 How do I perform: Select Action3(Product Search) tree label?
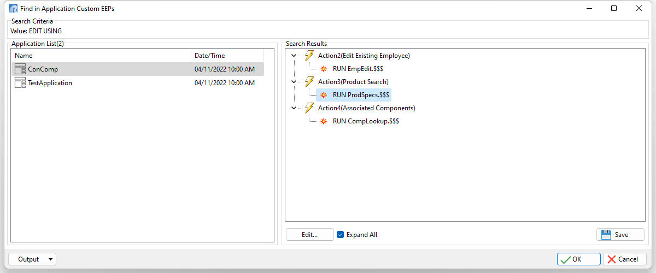(353, 82)
